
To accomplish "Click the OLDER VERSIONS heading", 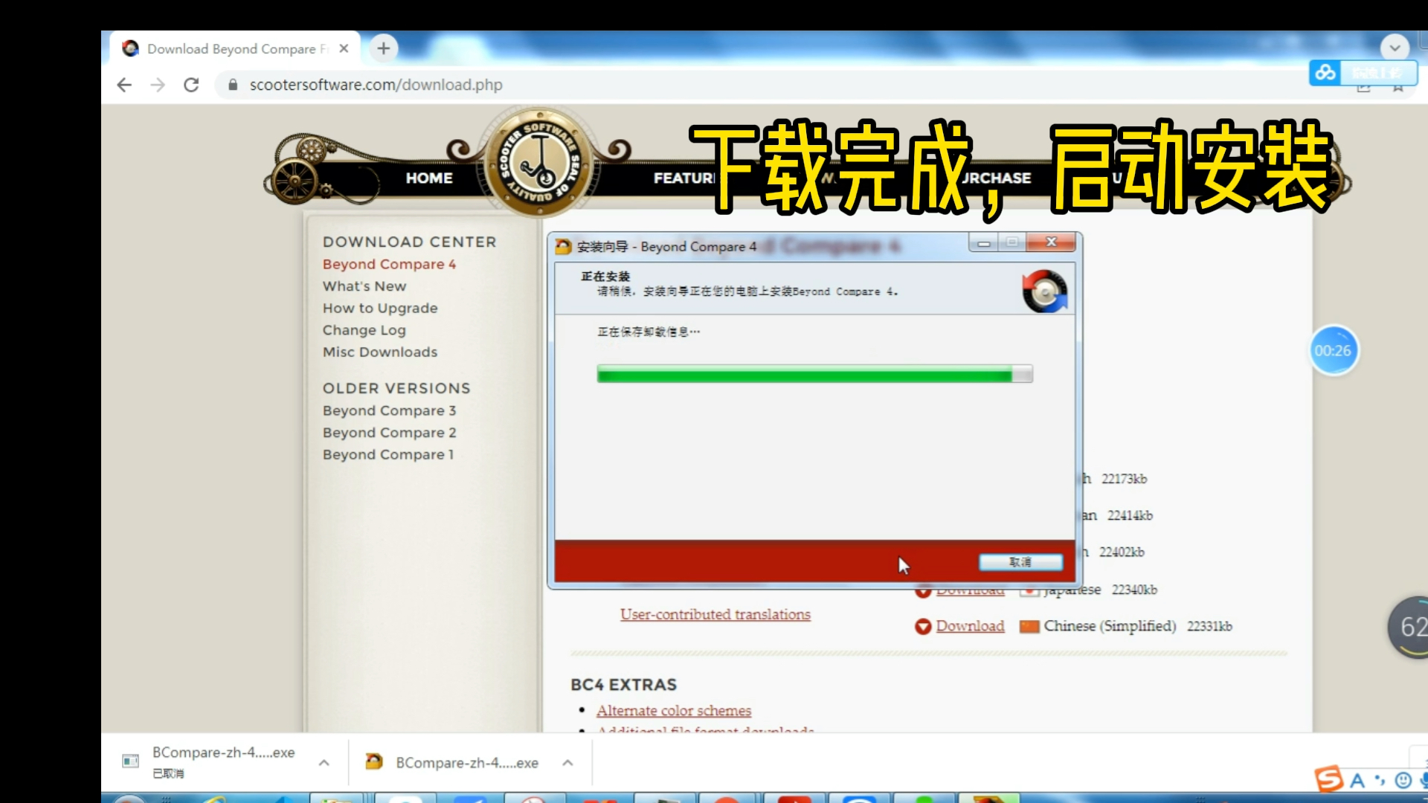I will tap(396, 388).
